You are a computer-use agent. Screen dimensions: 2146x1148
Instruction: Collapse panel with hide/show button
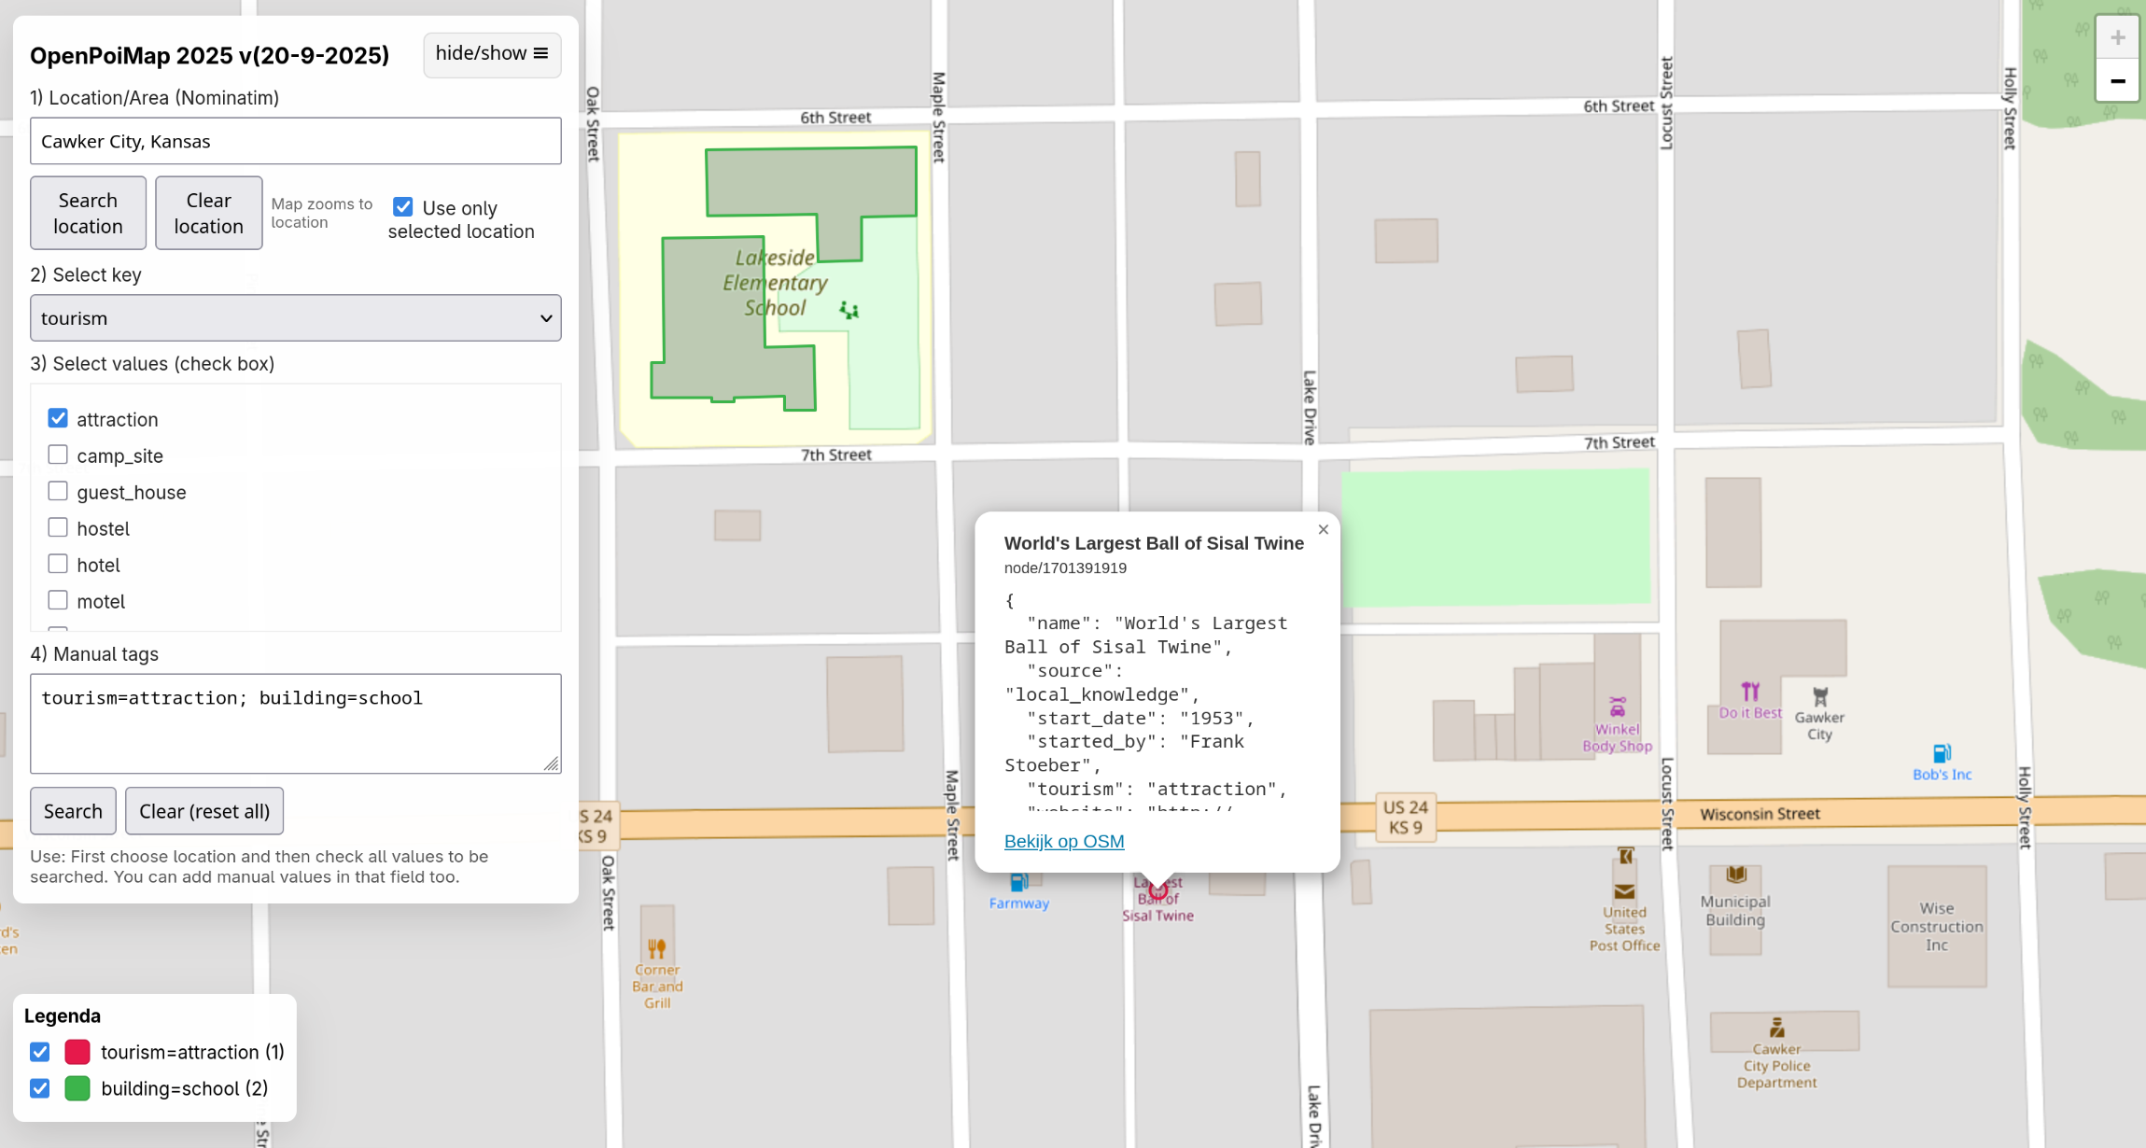pyautogui.click(x=491, y=54)
